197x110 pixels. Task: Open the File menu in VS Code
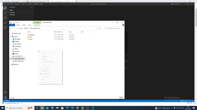[x=8, y=4]
